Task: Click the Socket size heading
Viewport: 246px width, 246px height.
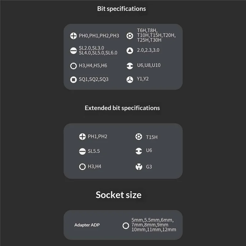Action: (x=119, y=195)
